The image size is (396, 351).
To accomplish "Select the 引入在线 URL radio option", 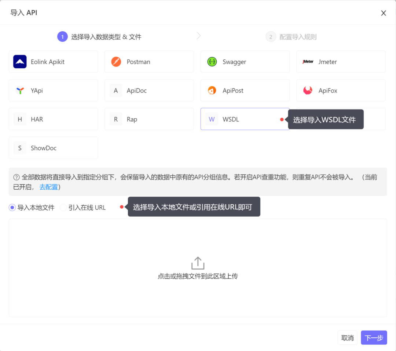I will (x=83, y=208).
